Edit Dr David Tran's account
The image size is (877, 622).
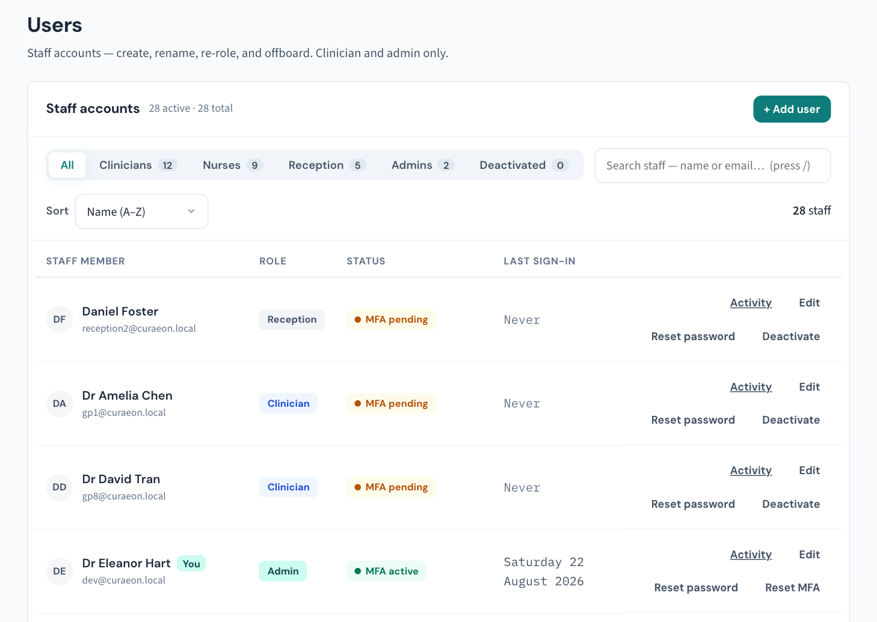click(x=809, y=471)
